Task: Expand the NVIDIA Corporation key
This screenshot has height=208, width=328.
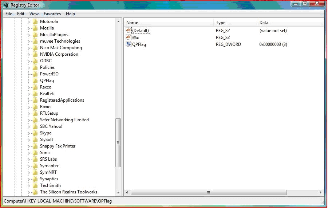Action: click(x=29, y=55)
